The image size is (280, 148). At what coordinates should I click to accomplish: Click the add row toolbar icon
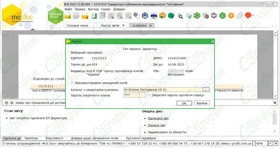[x=111, y=16]
